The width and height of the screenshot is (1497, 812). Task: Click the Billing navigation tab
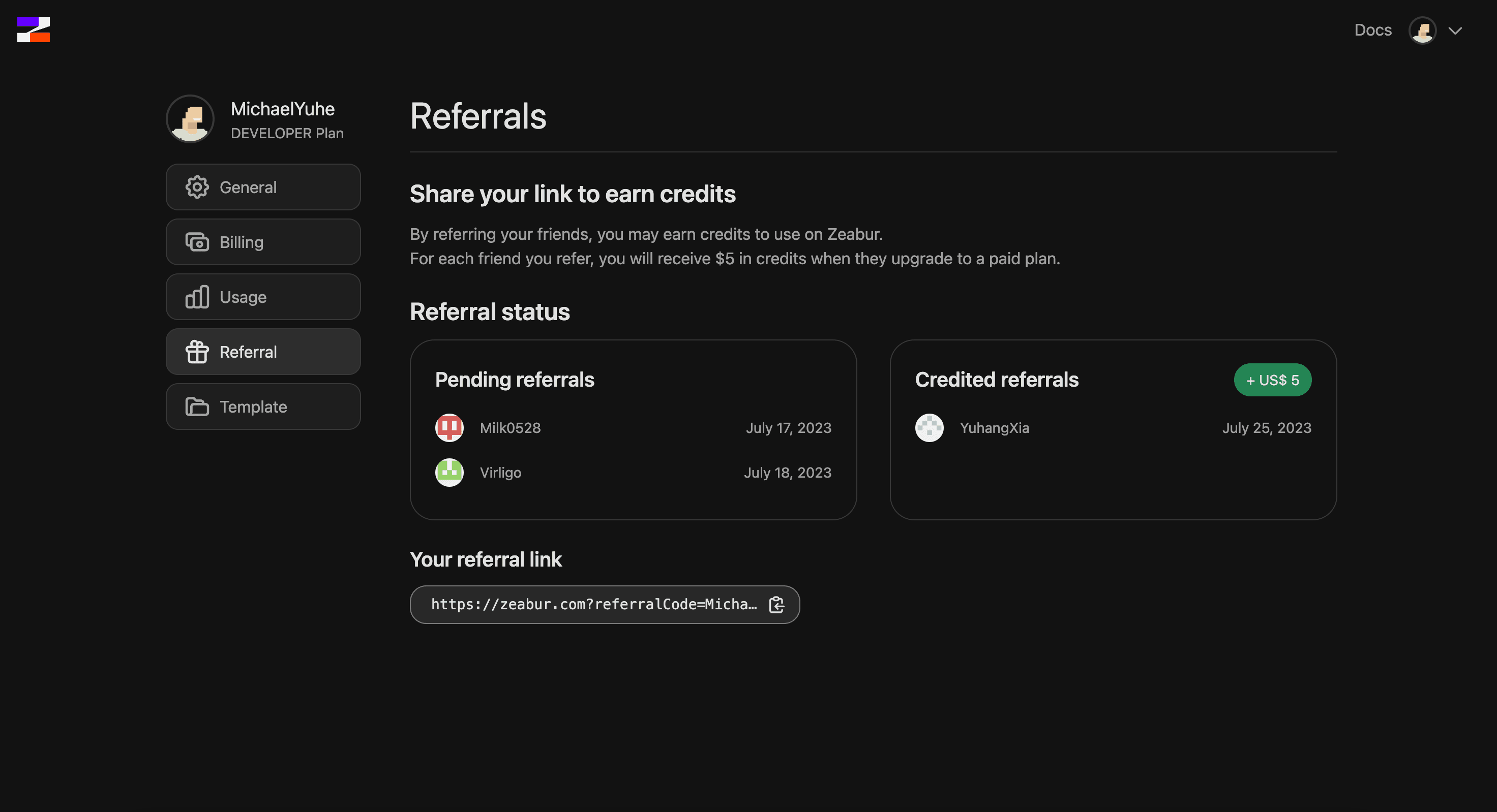coord(263,241)
